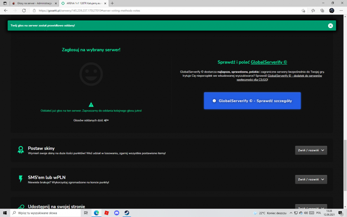
Task: Open the favorites list
Action: (x=313, y=10)
